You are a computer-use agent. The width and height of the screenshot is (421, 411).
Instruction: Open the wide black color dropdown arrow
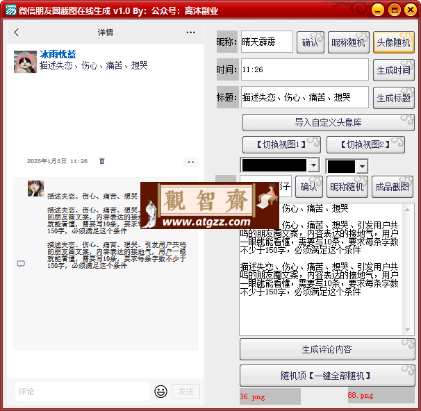click(313, 165)
